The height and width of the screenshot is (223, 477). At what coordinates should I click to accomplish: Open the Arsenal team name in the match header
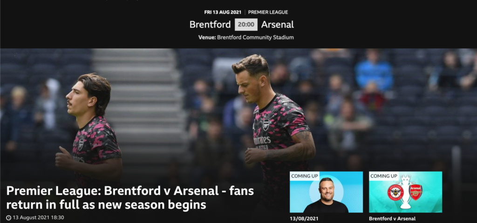tap(278, 25)
